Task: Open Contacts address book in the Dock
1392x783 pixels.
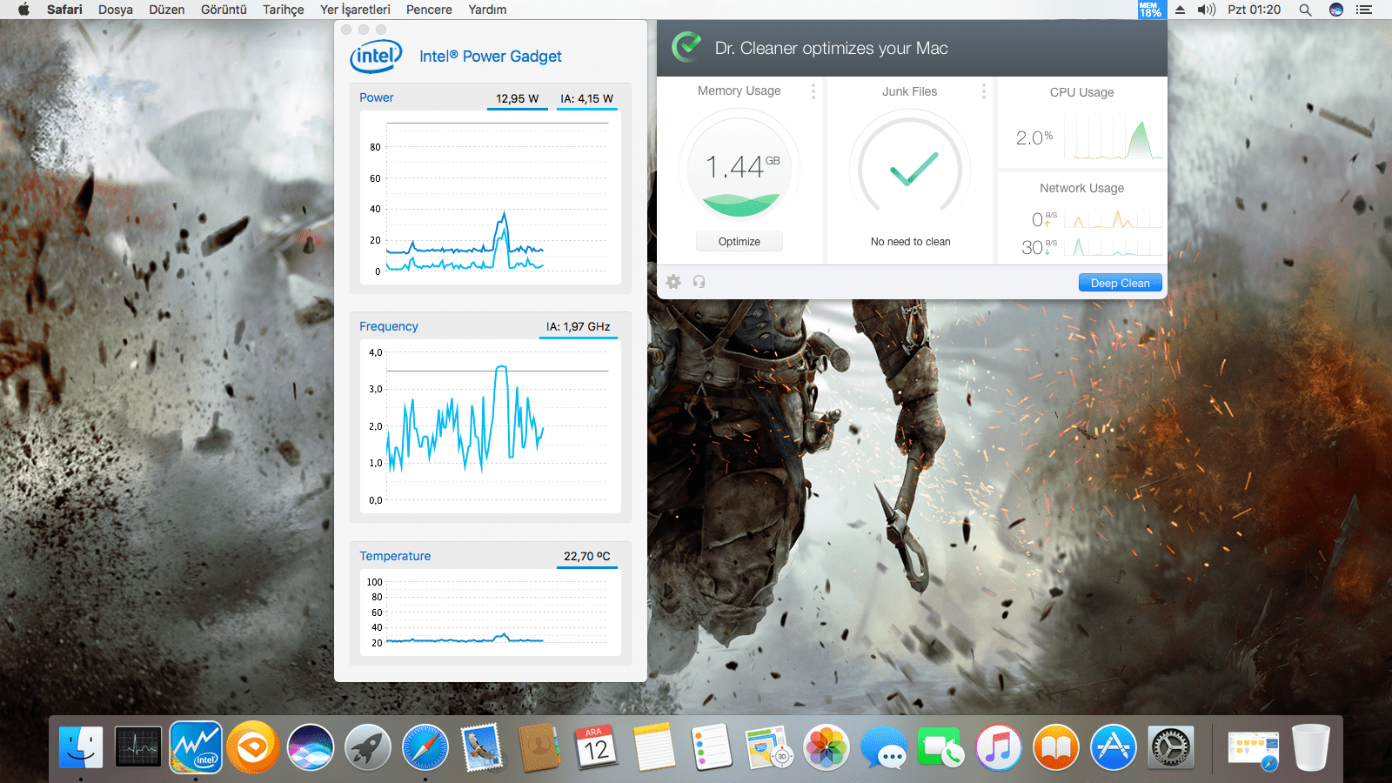Action: (x=539, y=747)
